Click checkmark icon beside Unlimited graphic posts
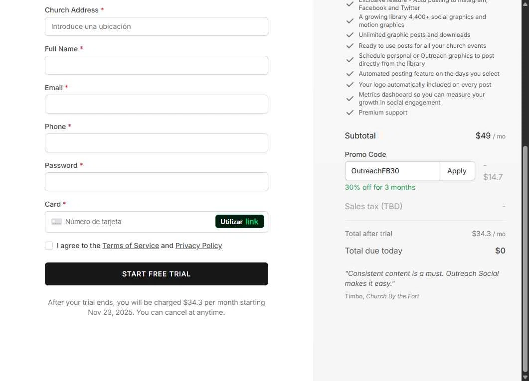Screen dimensions: 529x381 point(350,35)
